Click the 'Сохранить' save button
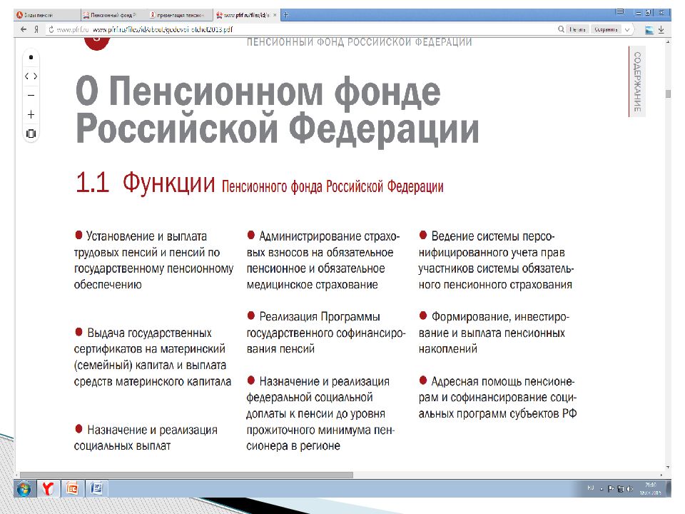 [x=606, y=29]
